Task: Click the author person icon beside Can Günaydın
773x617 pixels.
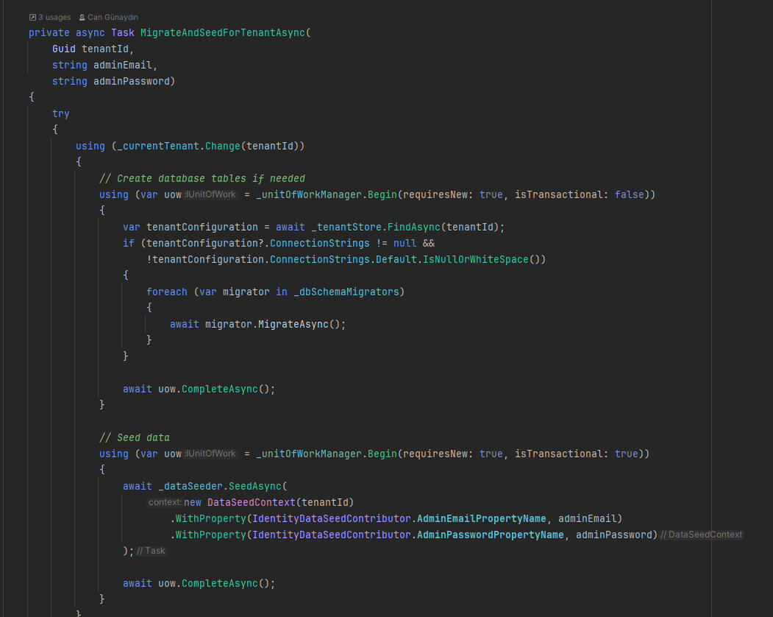Action: tap(82, 17)
